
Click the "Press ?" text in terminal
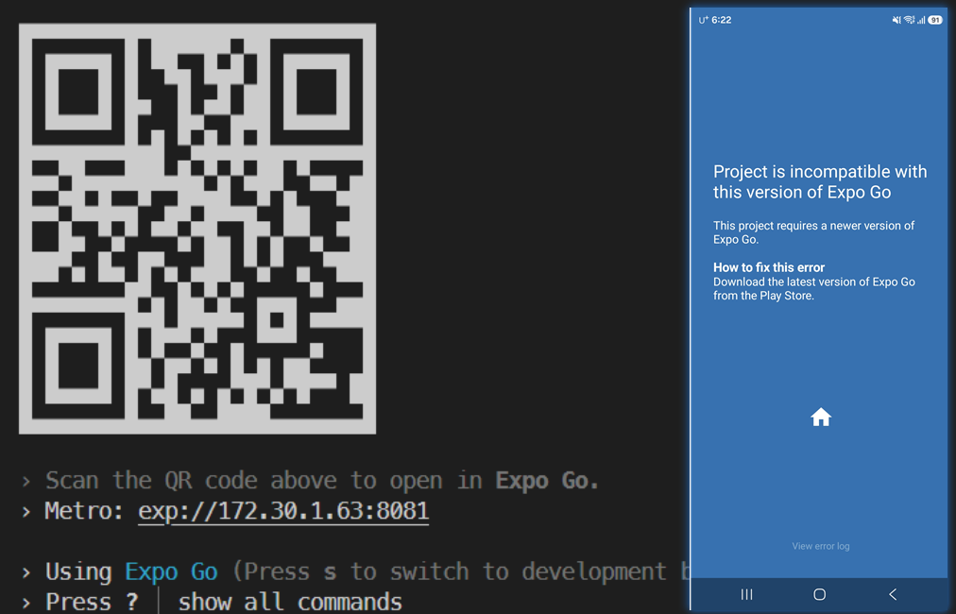point(92,602)
